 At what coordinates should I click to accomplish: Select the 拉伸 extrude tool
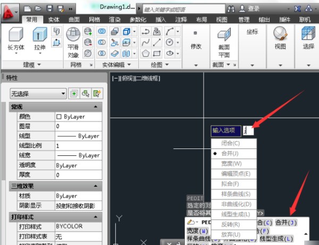click(x=40, y=38)
